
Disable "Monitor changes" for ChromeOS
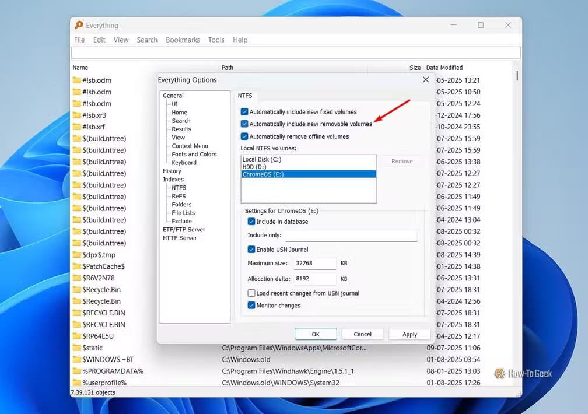[x=251, y=305]
